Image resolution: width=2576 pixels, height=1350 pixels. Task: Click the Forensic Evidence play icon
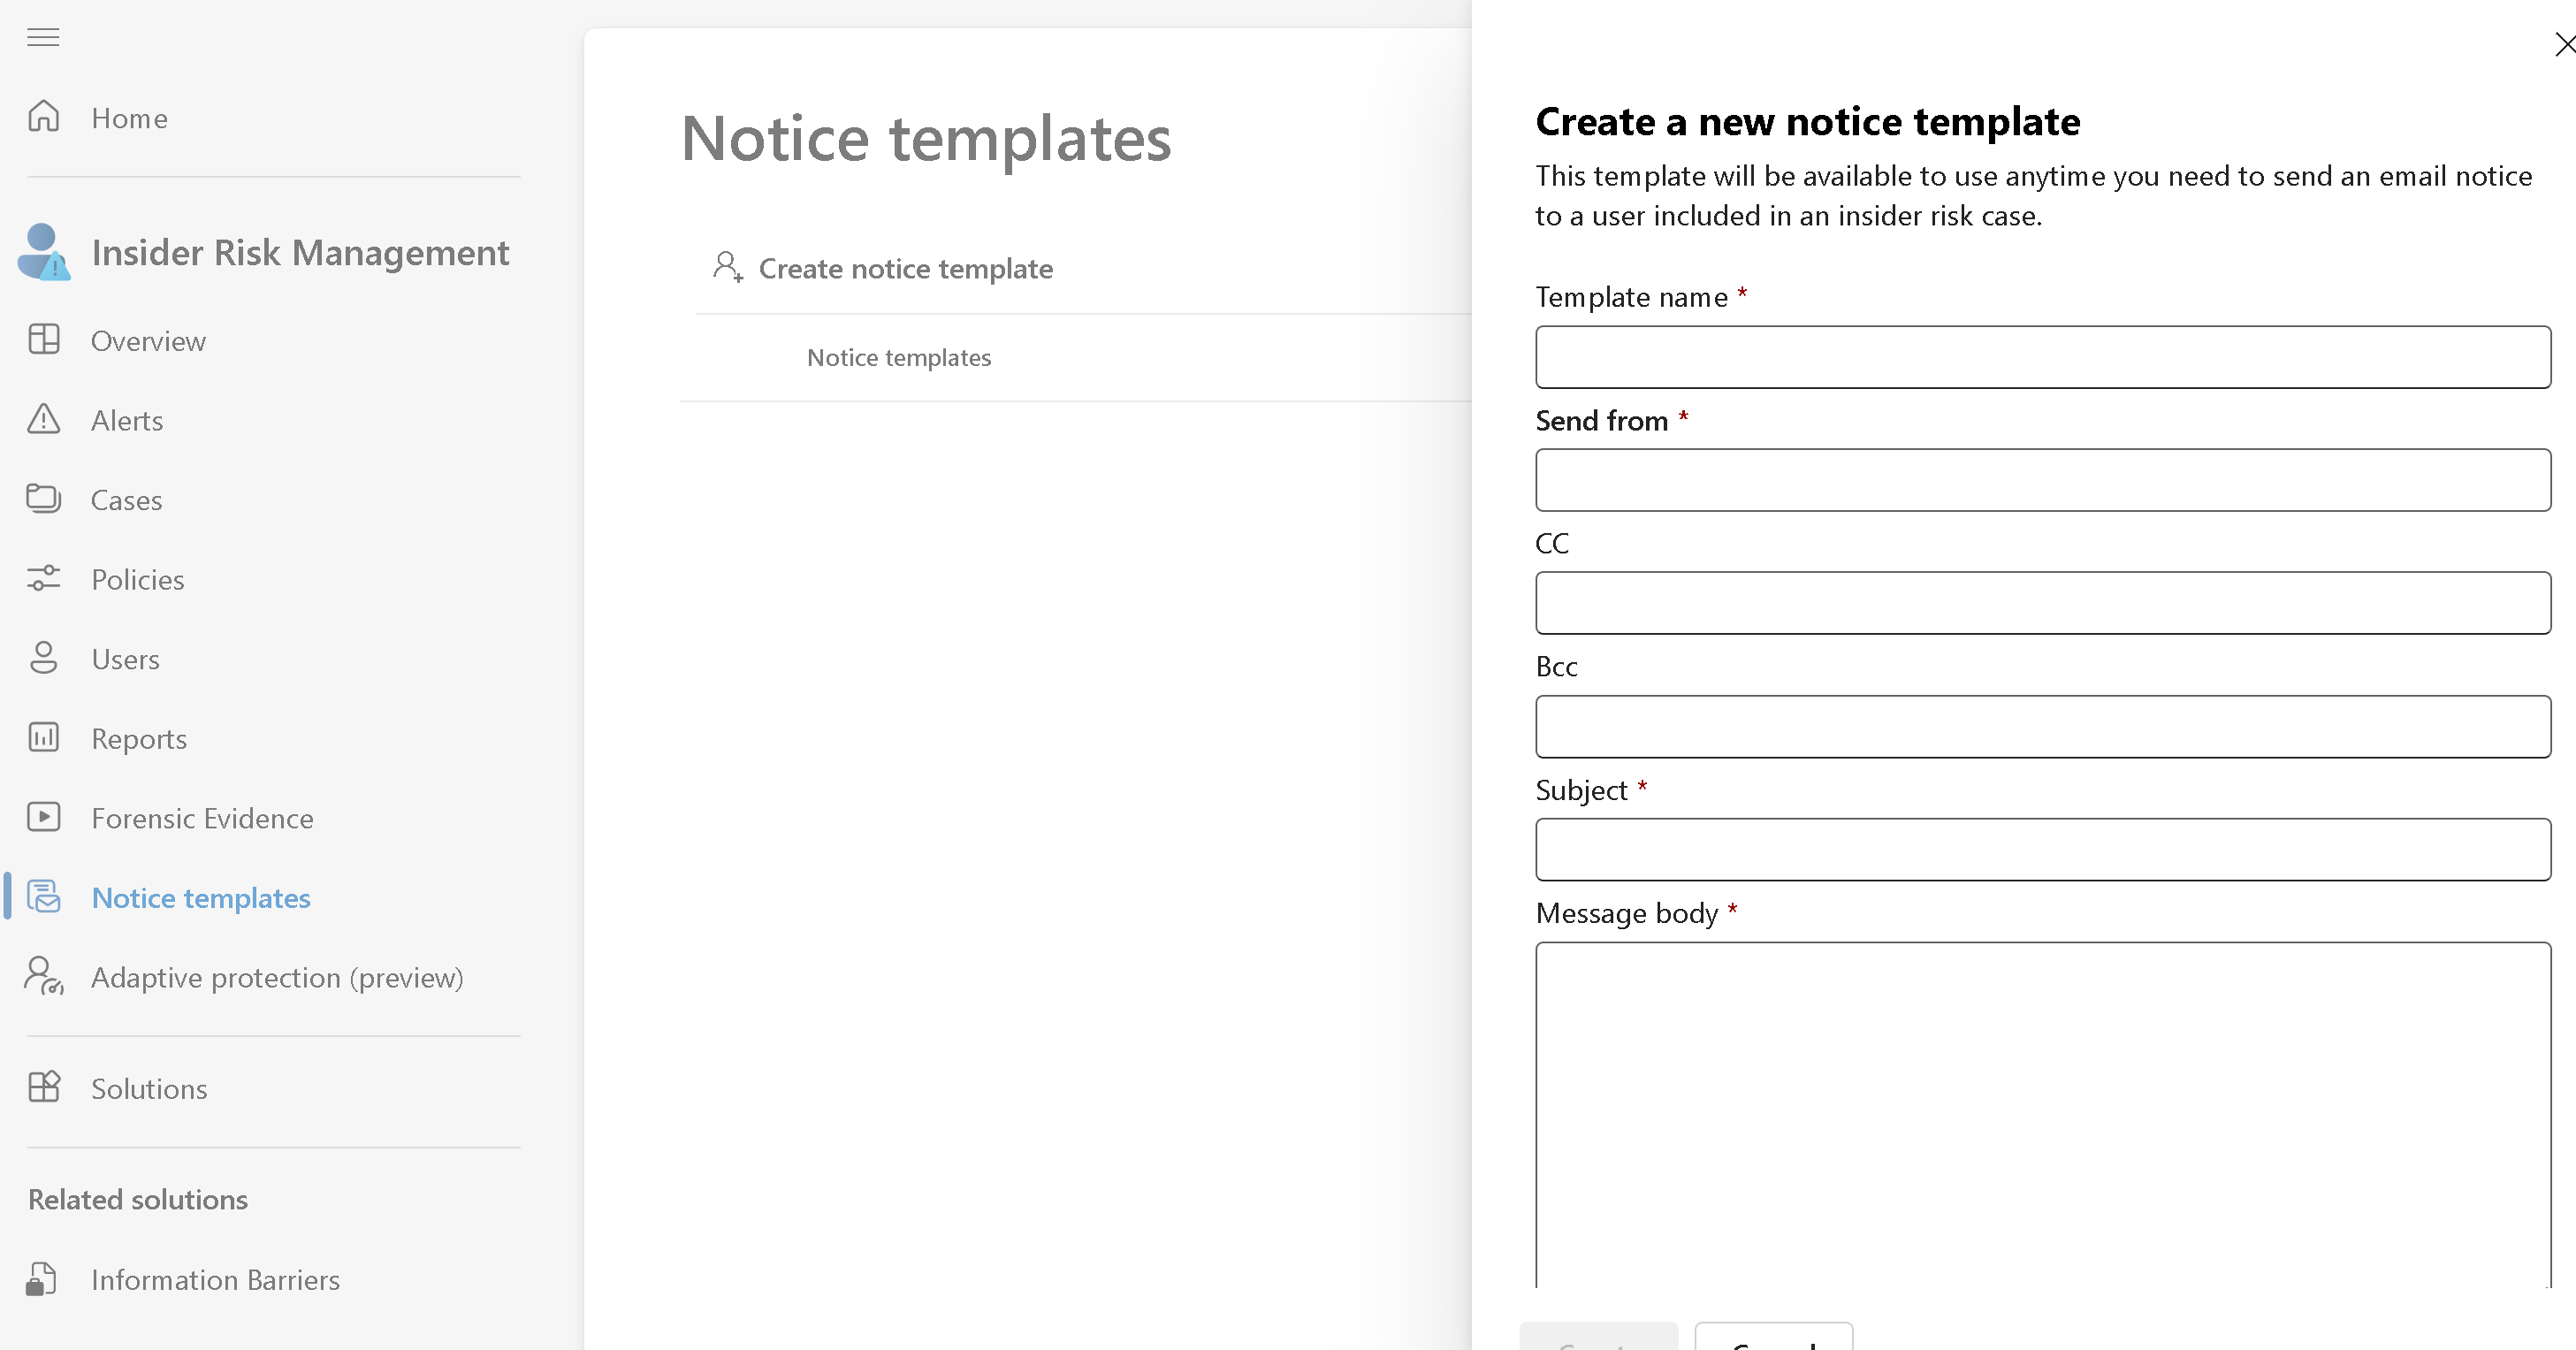(44, 817)
